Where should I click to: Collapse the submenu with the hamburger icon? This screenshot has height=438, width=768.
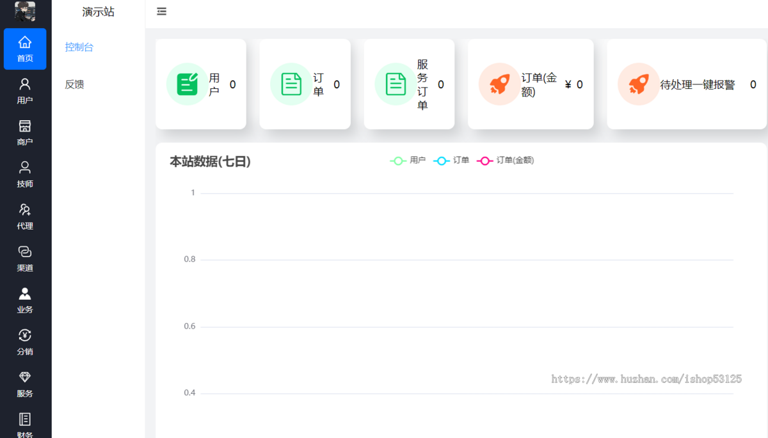[x=162, y=12]
